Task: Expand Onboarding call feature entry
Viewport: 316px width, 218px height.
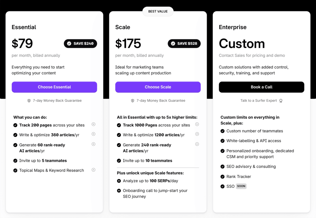Action: tap(119, 191)
